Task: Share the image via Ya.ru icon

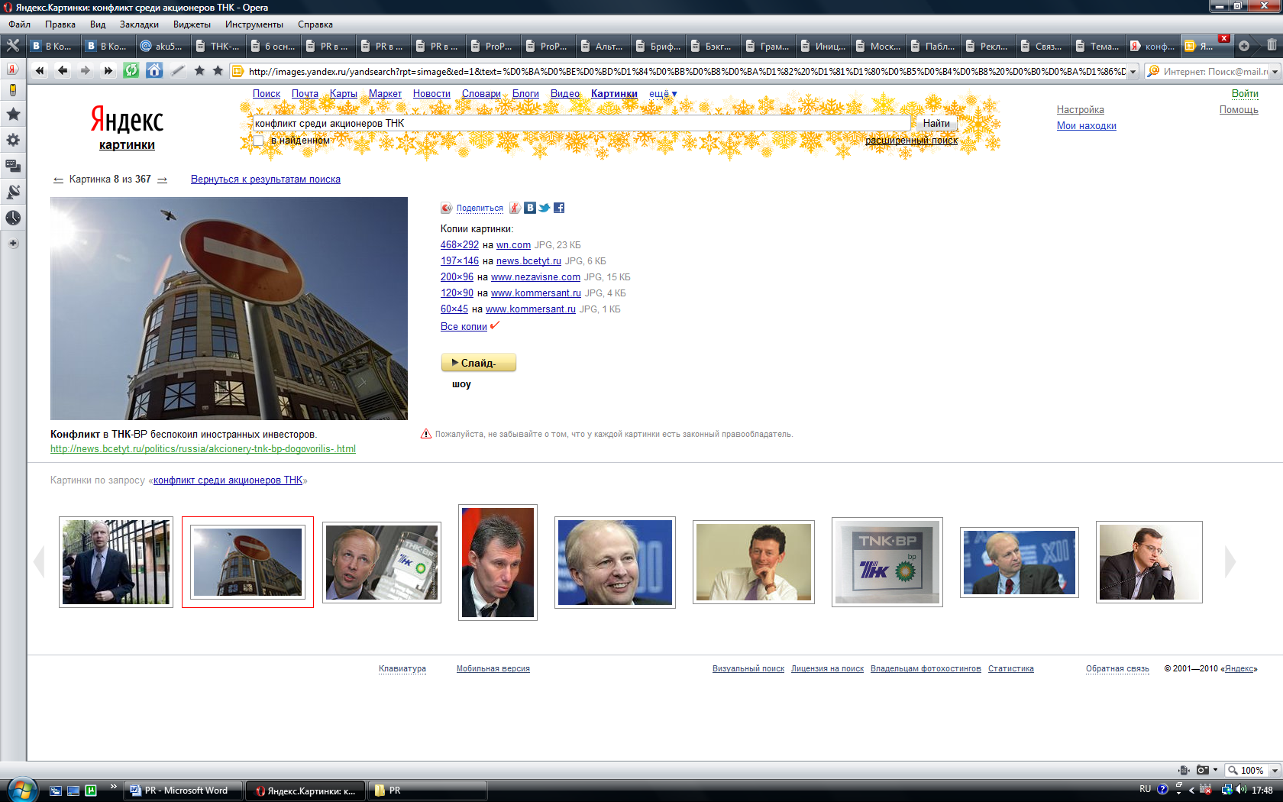Action: (515, 208)
